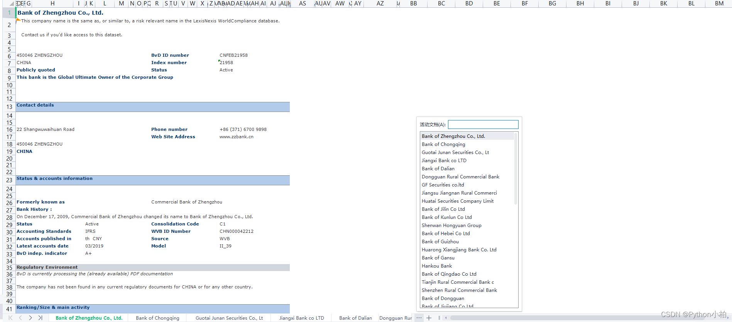Click the Ranking/Size & main activity header
The width and height of the screenshot is (732, 322).
pyautogui.click(x=153, y=309)
